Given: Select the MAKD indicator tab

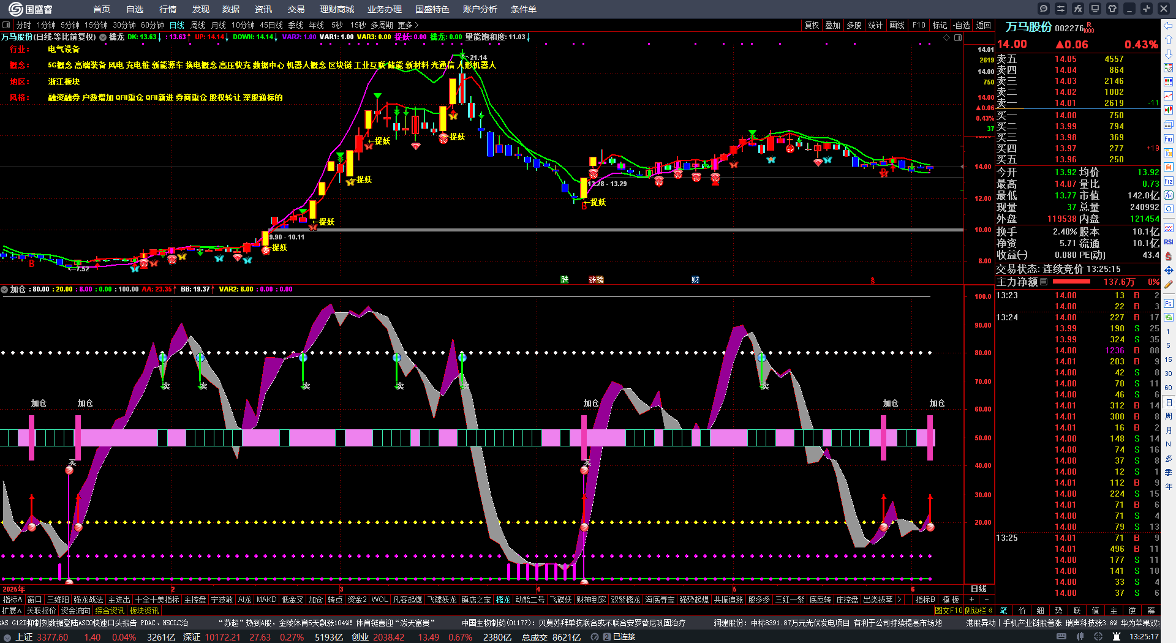Looking at the screenshot, I should 266,600.
